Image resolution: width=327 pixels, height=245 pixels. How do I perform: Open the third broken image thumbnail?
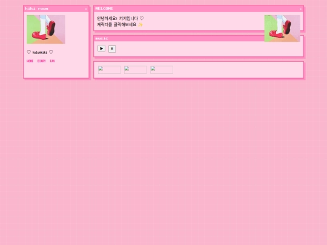coord(162,70)
